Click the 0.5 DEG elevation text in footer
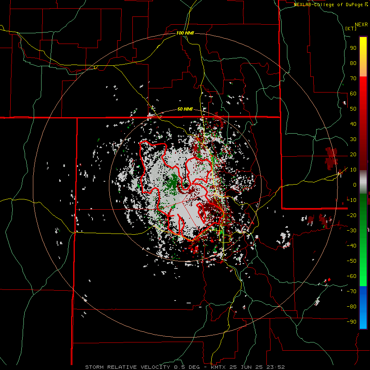The image size is (370, 370). tap(186, 367)
